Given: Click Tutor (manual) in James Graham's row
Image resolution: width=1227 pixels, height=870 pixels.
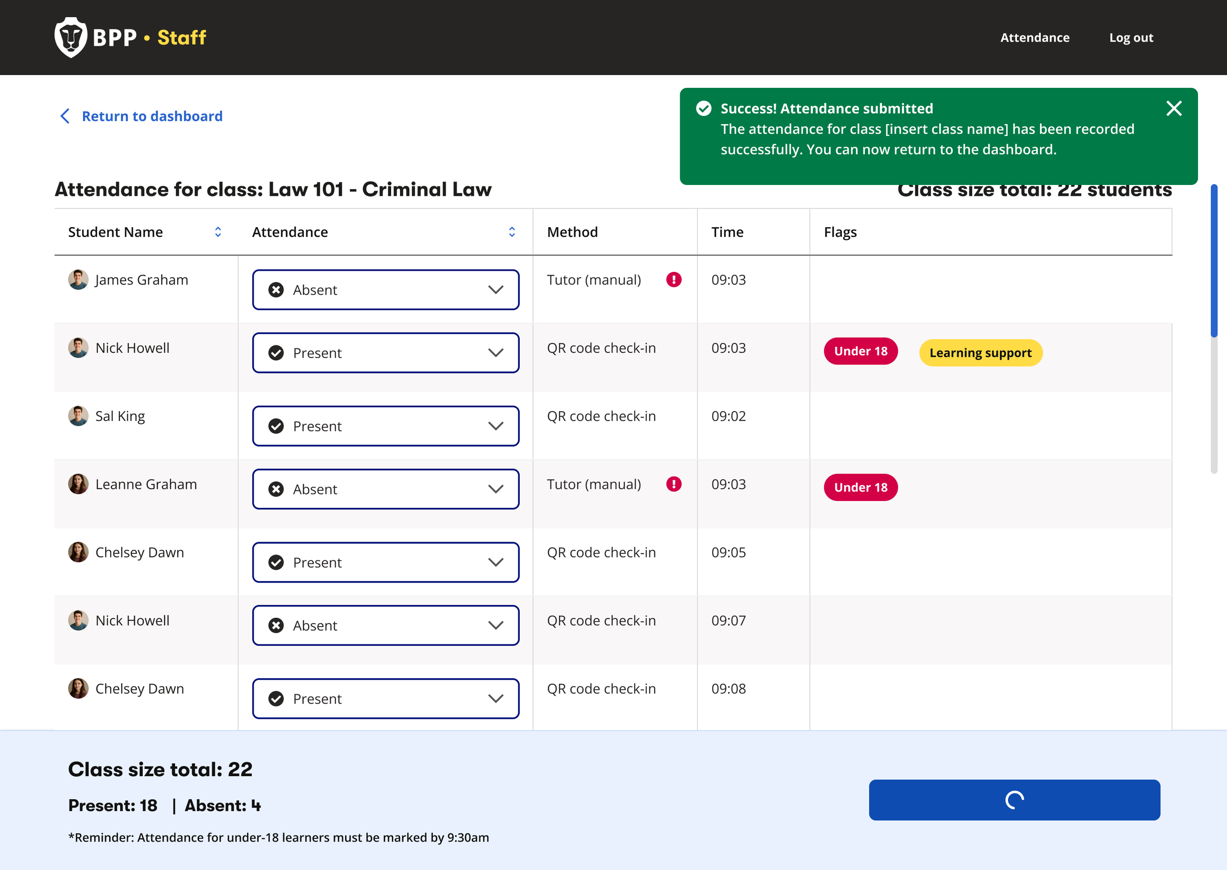Looking at the screenshot, I should (594, 280).
